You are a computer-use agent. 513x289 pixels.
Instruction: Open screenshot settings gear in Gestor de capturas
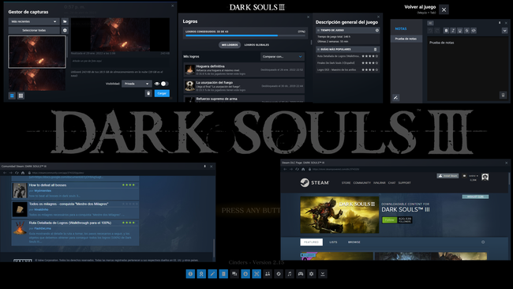click(x=65, y=30)
